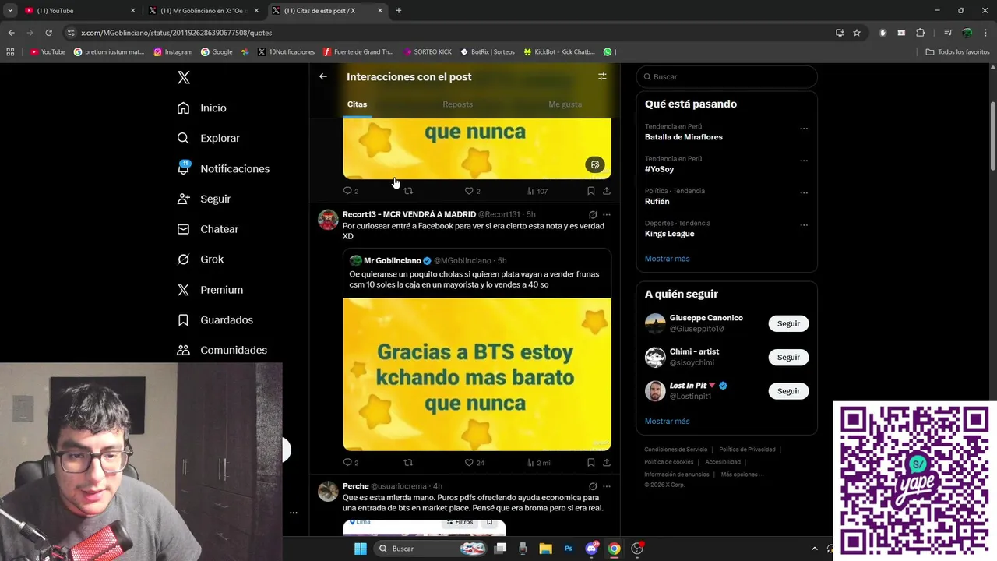The image size is (997, 561).
Task: Open the X logo home icon
Action: 184,77
